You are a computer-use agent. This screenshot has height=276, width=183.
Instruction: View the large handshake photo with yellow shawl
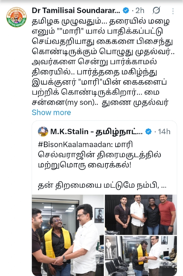68,235
